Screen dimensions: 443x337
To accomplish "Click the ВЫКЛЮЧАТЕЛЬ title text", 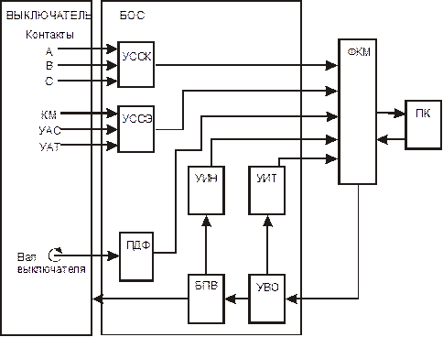I will 49,16.
